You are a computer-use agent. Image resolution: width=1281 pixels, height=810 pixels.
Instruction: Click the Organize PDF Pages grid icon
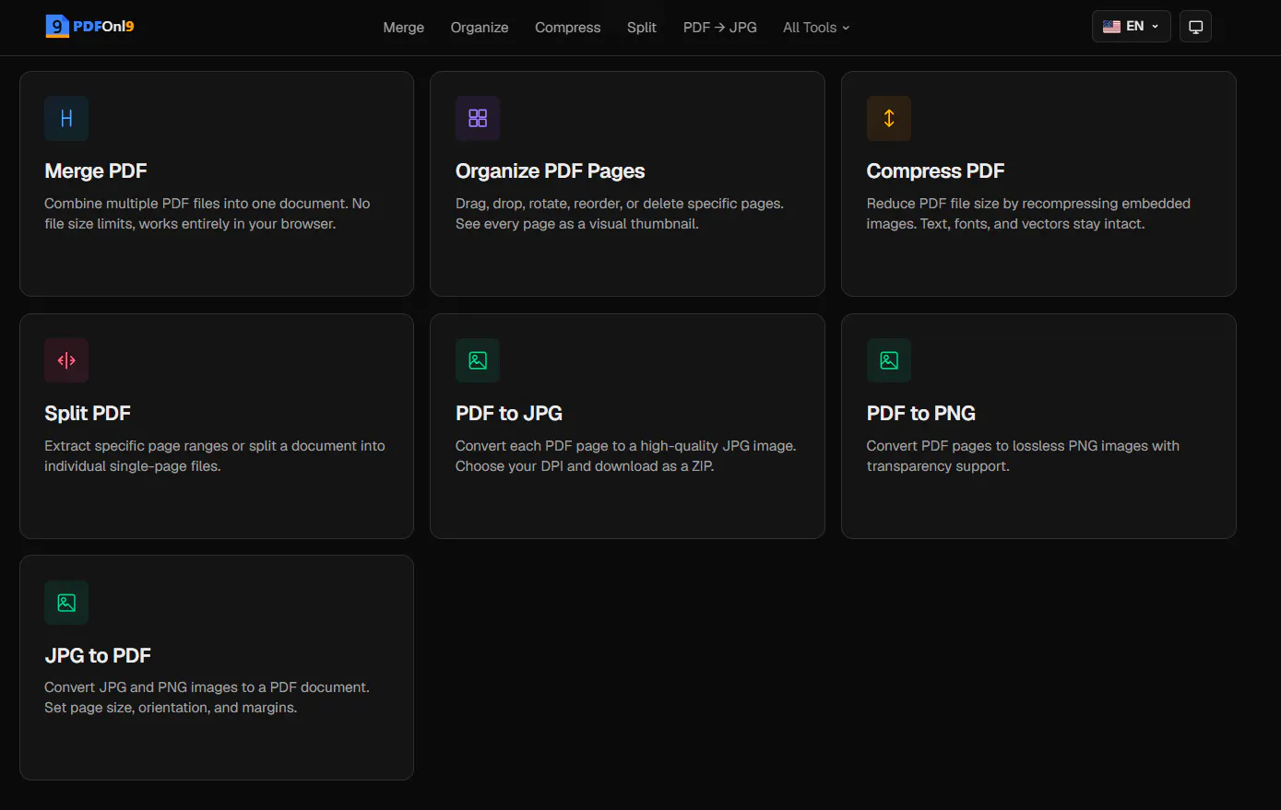(x=478, y=118)
